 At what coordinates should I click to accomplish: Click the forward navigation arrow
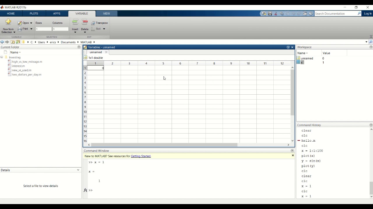pyautogui.click(x=7, y=42)
